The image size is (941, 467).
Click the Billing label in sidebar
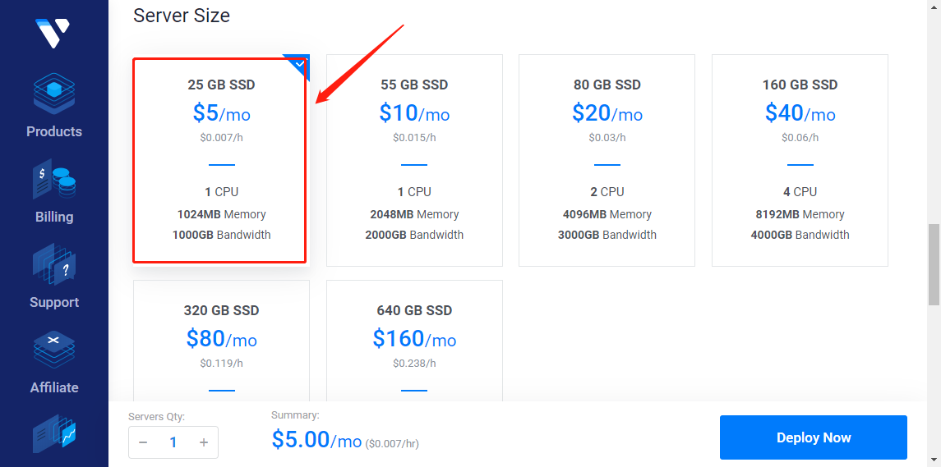[x=54, y=217]
